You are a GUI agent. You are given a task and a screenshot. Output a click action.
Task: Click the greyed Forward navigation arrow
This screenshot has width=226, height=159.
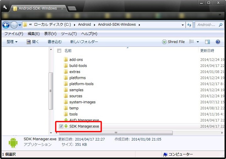point(14,25)
